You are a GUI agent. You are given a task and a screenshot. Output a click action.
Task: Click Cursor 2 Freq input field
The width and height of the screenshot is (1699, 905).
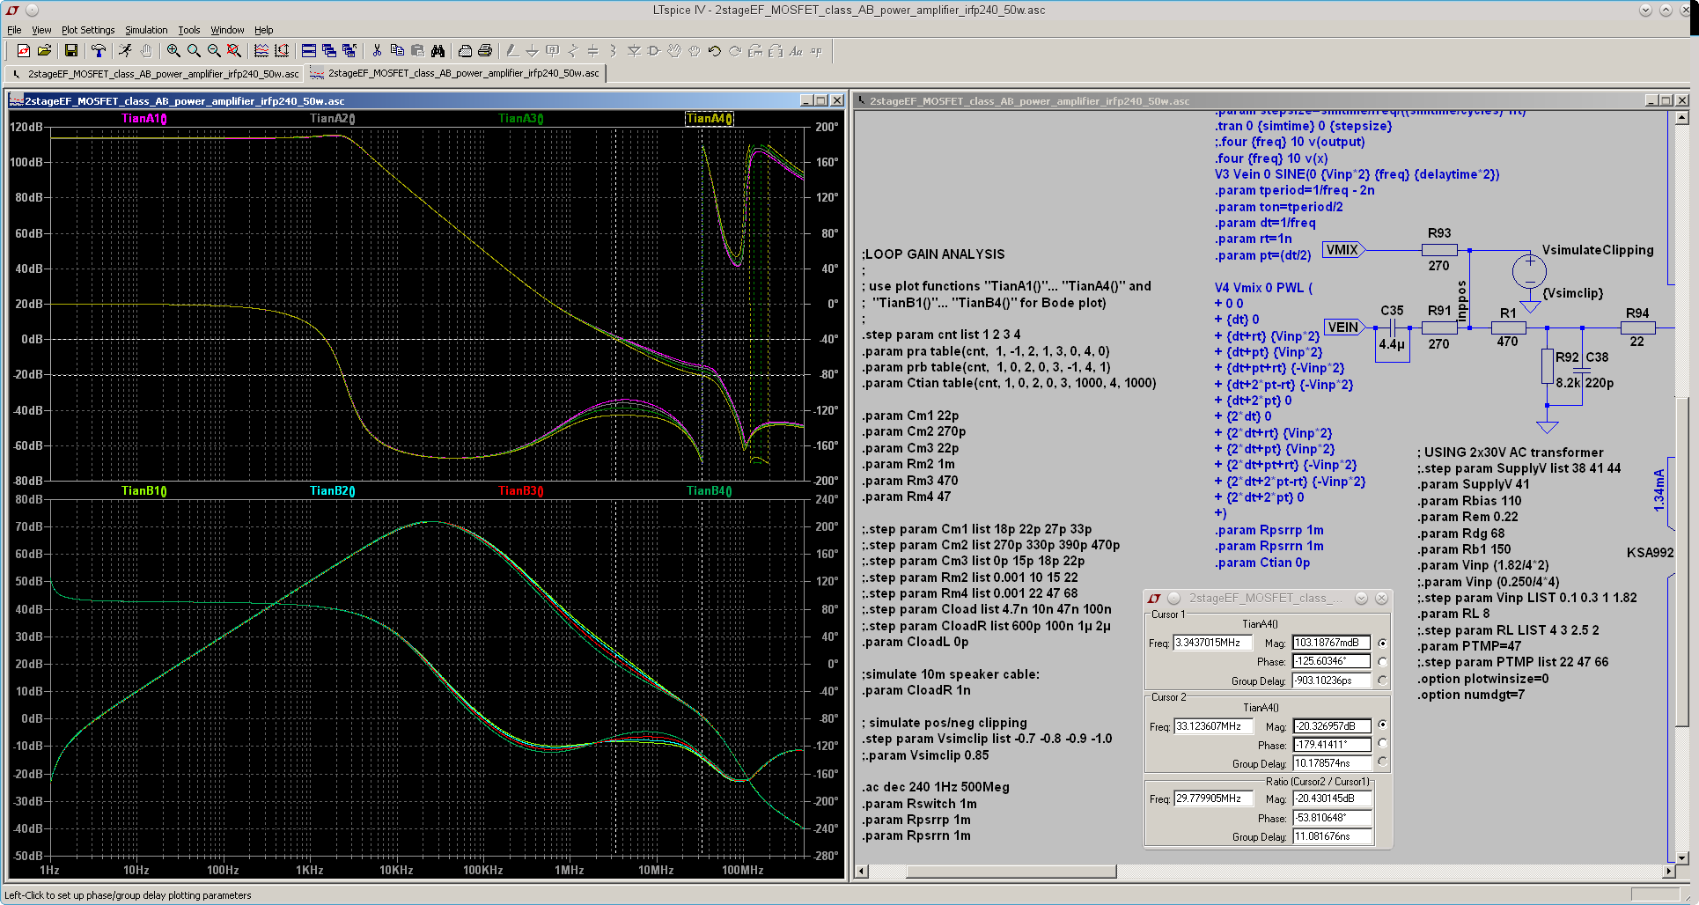coord(1213,726)
